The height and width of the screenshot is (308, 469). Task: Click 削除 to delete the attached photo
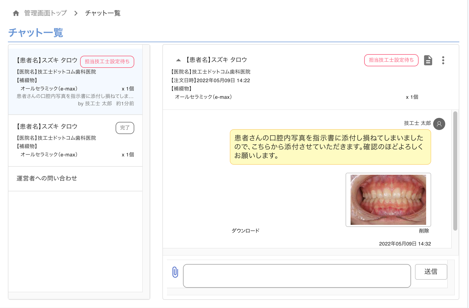tap(424, 231)
